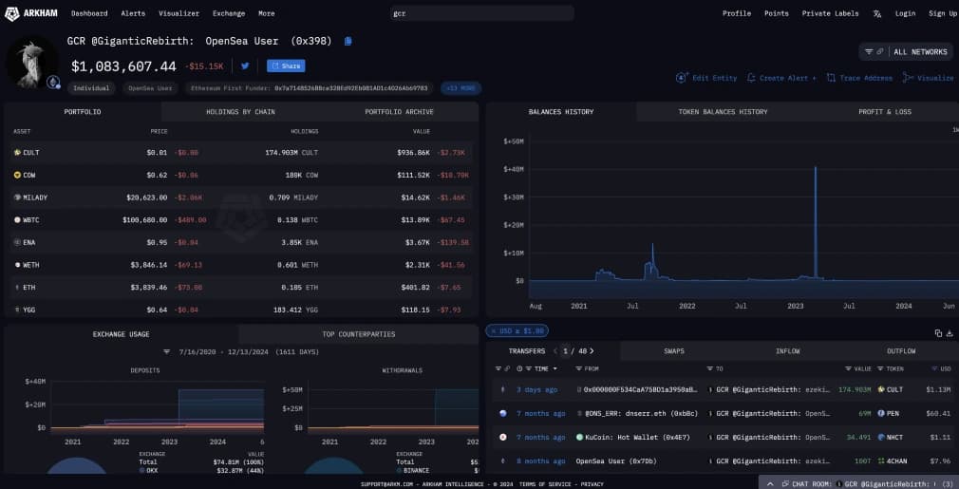
Task: Go to next transfers page arrow
Action: pos(592,351)
